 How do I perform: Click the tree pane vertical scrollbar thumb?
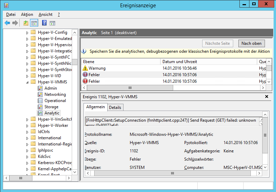(x=75, y=62)
